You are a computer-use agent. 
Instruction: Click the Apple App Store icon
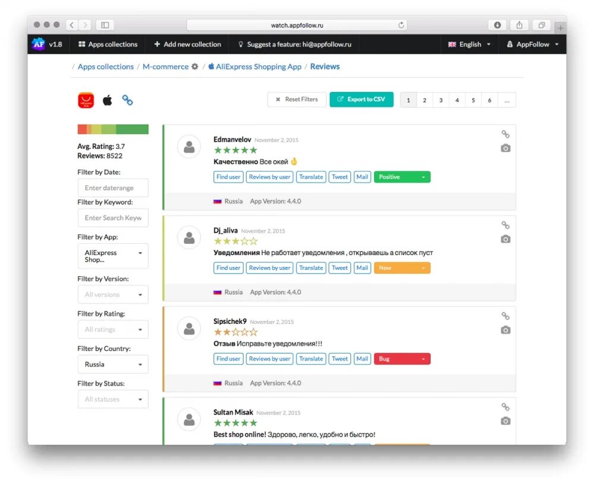[x=108, y=100]
